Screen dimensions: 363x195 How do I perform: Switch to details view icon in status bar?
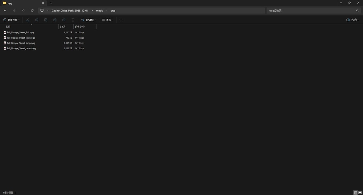point(356,193)
